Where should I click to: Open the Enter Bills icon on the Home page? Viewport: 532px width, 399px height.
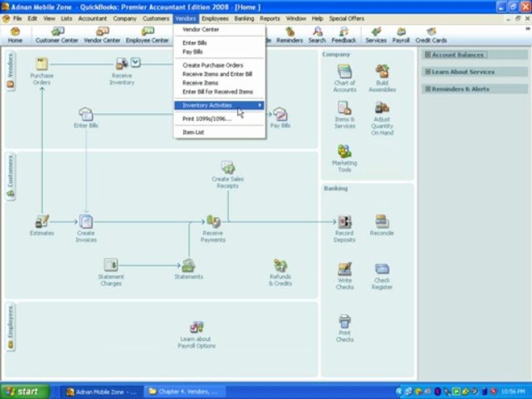(x=85, y=114)
